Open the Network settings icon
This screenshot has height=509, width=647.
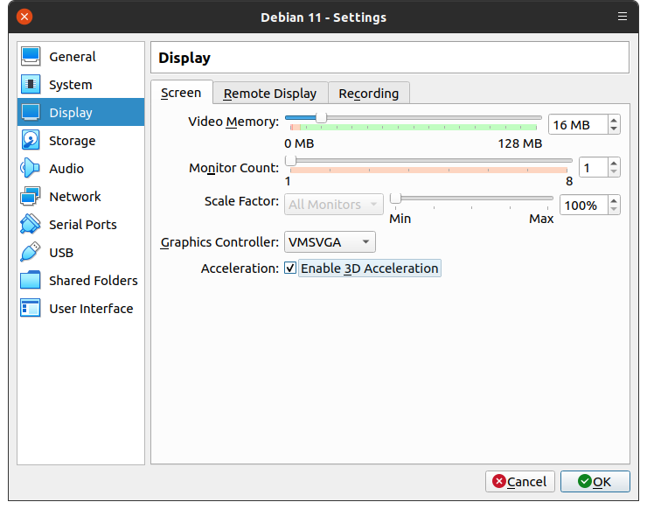click(31, 197)
